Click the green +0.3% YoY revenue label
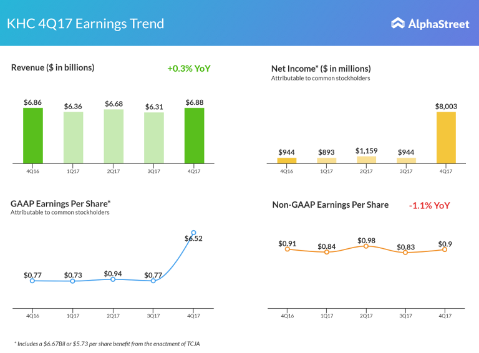479x353 pixels. pos(188,69)
